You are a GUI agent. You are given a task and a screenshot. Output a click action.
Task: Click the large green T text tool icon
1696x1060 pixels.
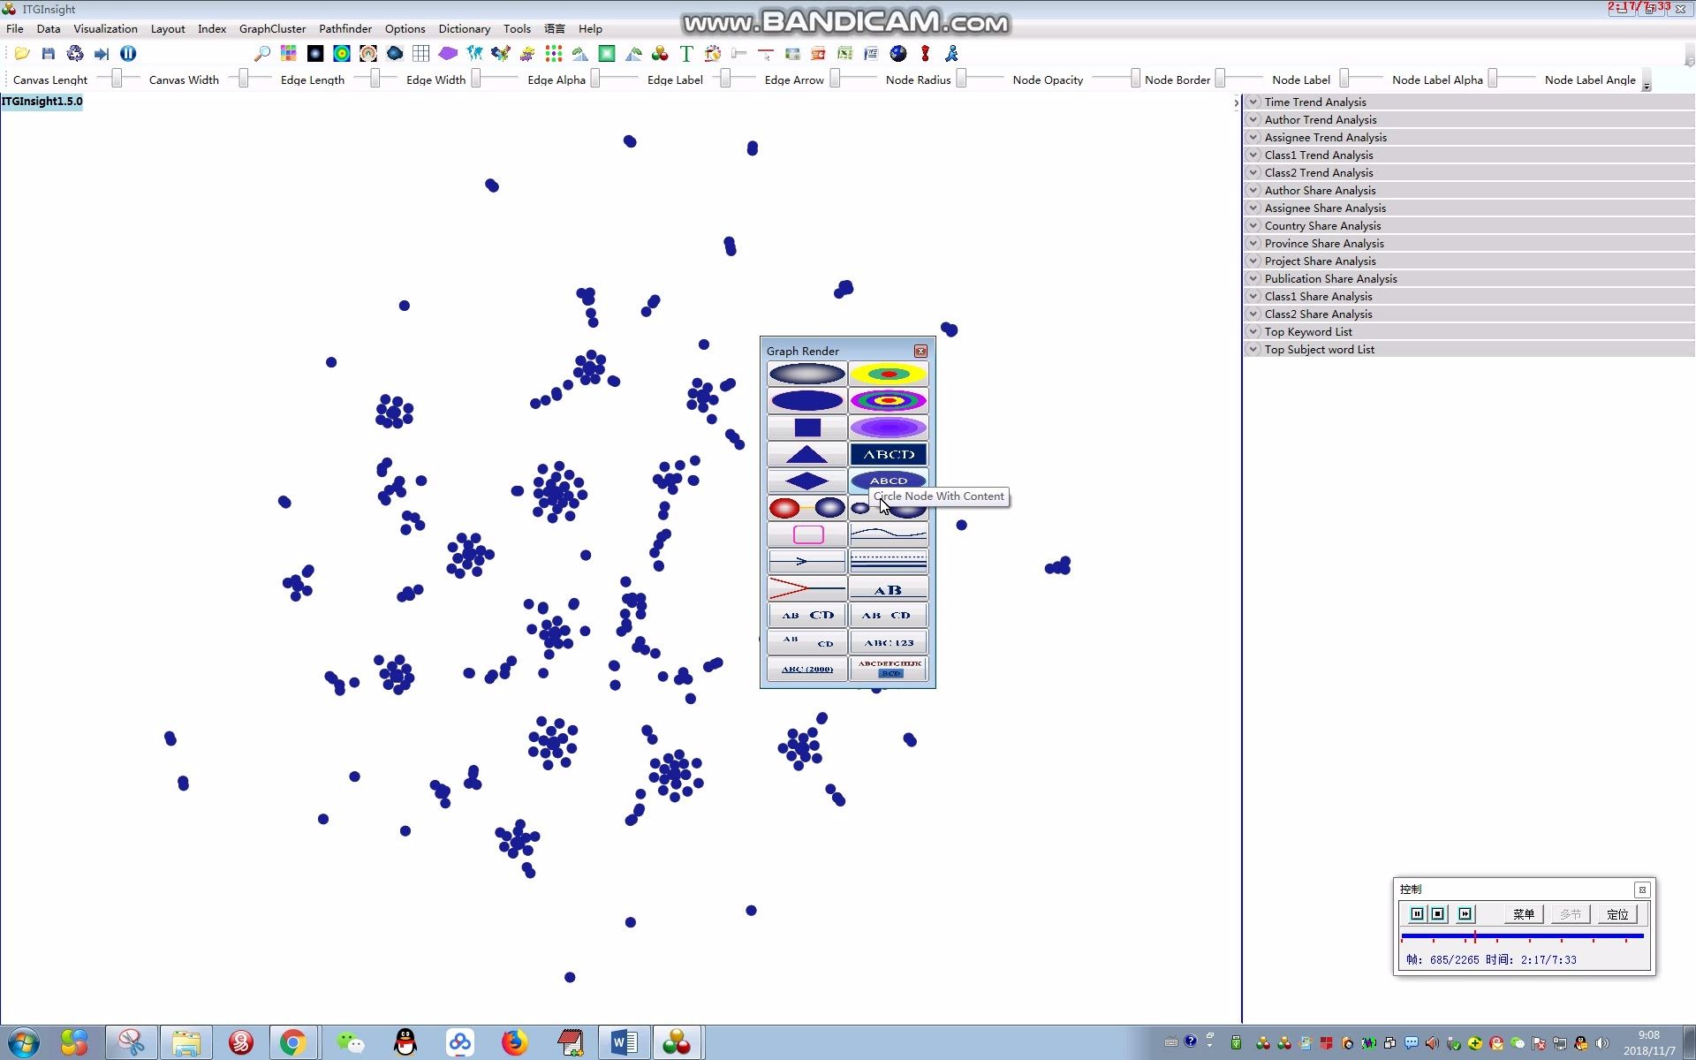click(x=686, y=54)
